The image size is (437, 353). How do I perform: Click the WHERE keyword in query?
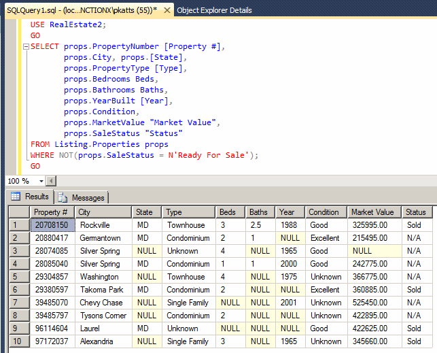pyautogui.click(x=42, y=155)
